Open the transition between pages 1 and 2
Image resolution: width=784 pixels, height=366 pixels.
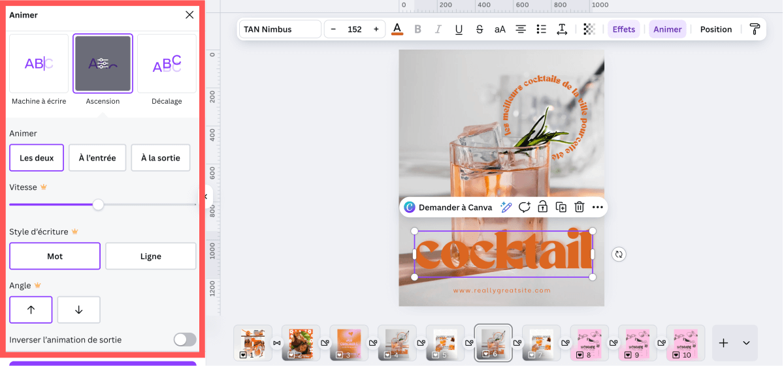(277, 343)
